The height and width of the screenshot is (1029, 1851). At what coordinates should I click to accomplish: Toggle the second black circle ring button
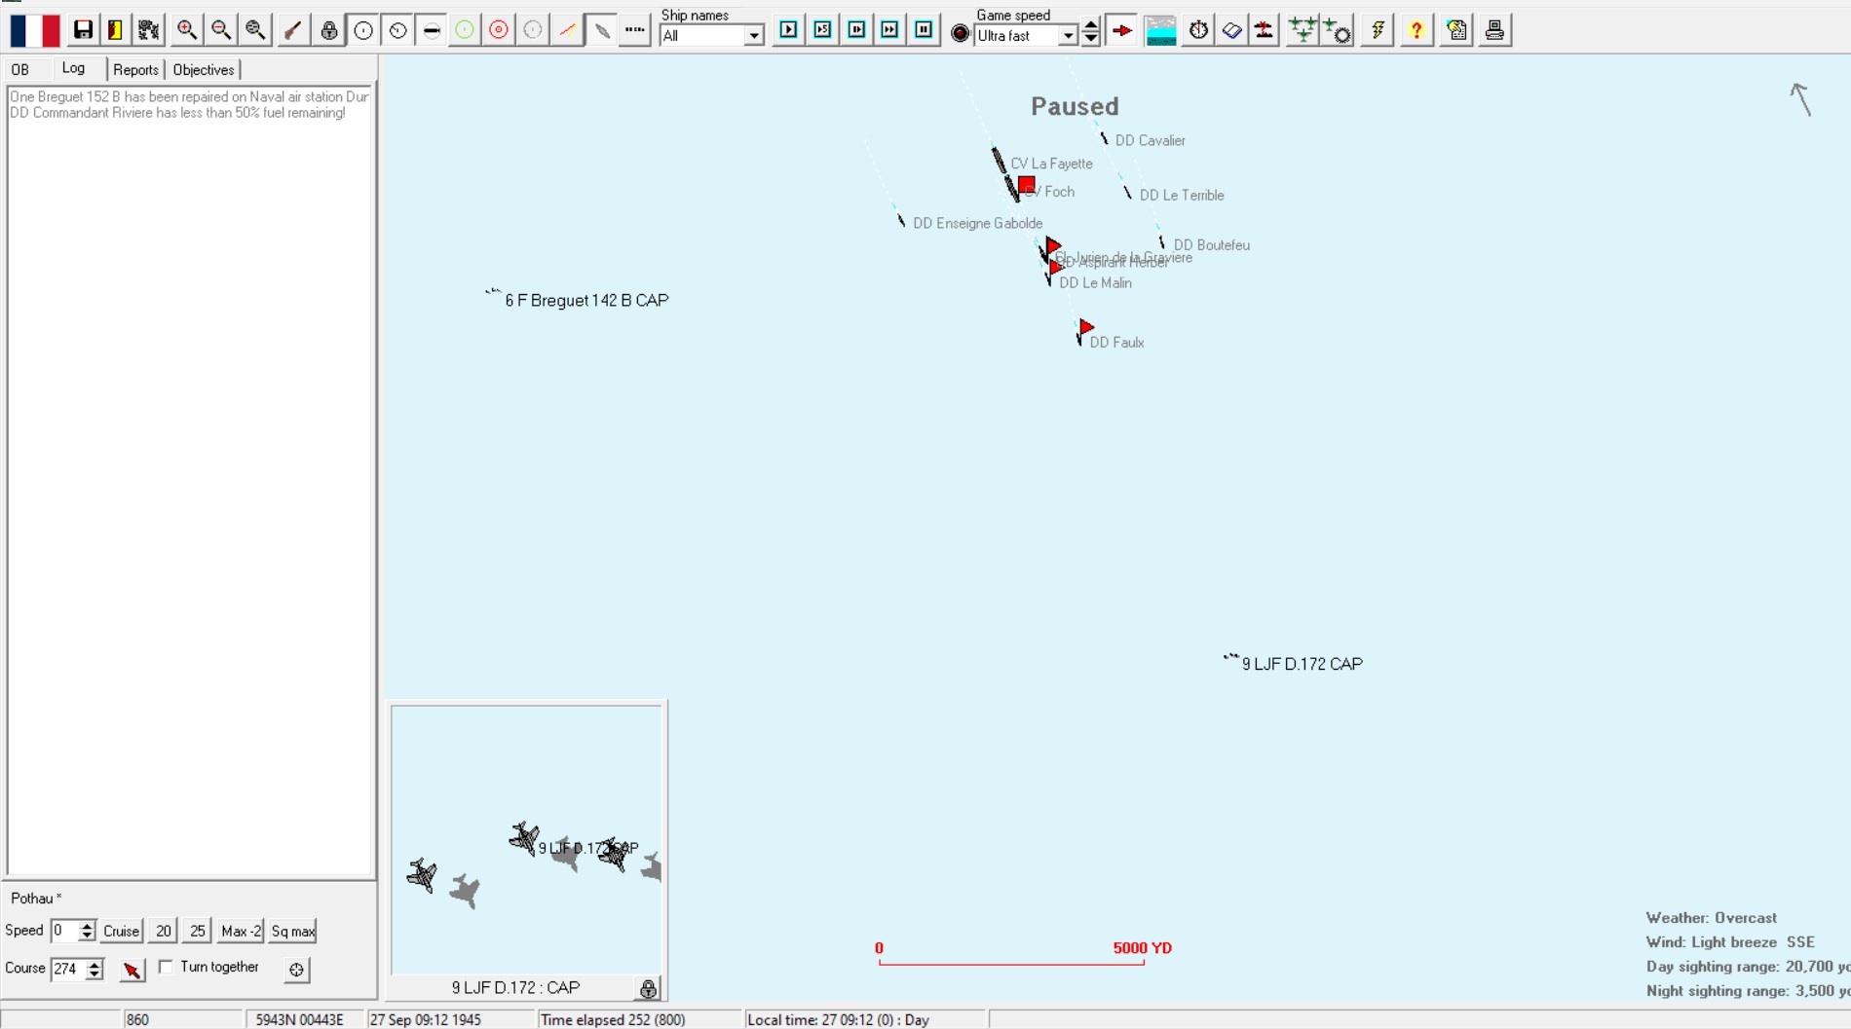coord(397,31)
